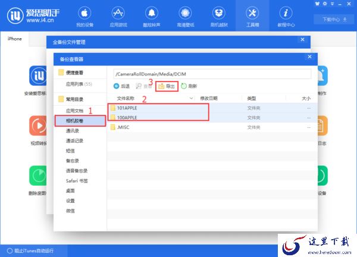Select the .MISC folder row

[x=212, y=127]
